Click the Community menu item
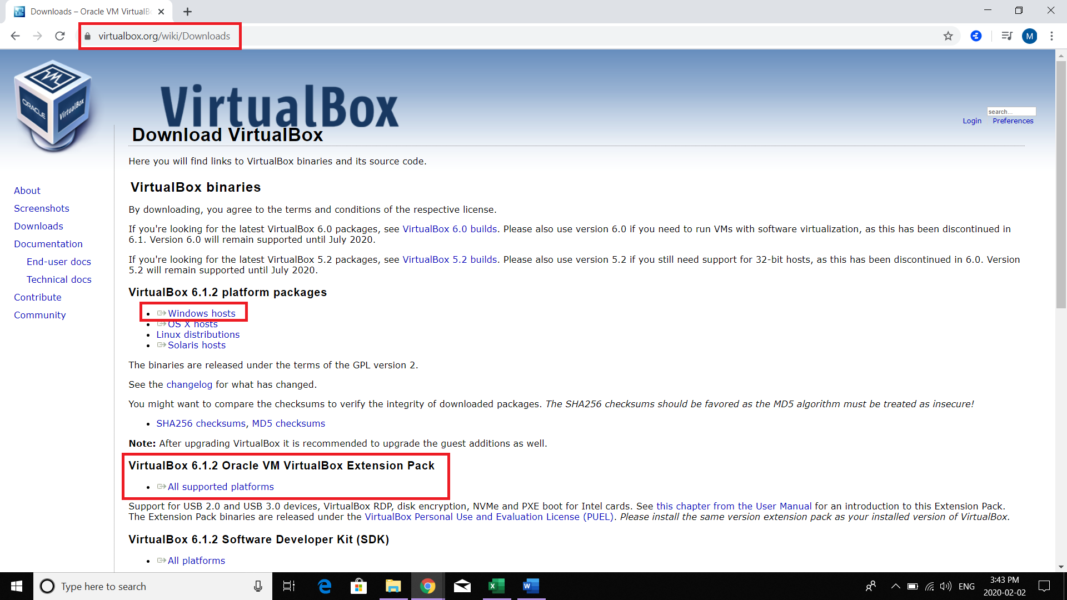Screen dimensions: 1067x600 [x=39, y=315]
